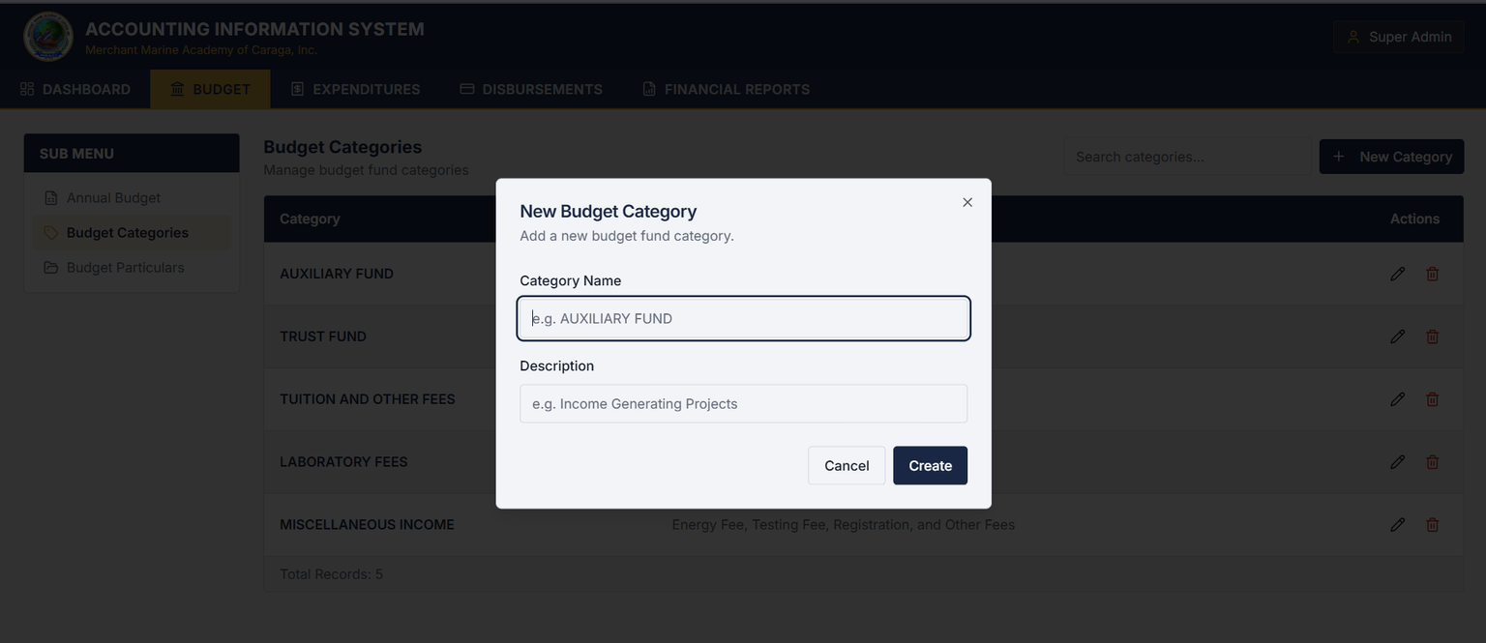Screen dimensions: 1486x643
Task: Delete the TRUST FUND category
Action: (x=1432, y=336)
